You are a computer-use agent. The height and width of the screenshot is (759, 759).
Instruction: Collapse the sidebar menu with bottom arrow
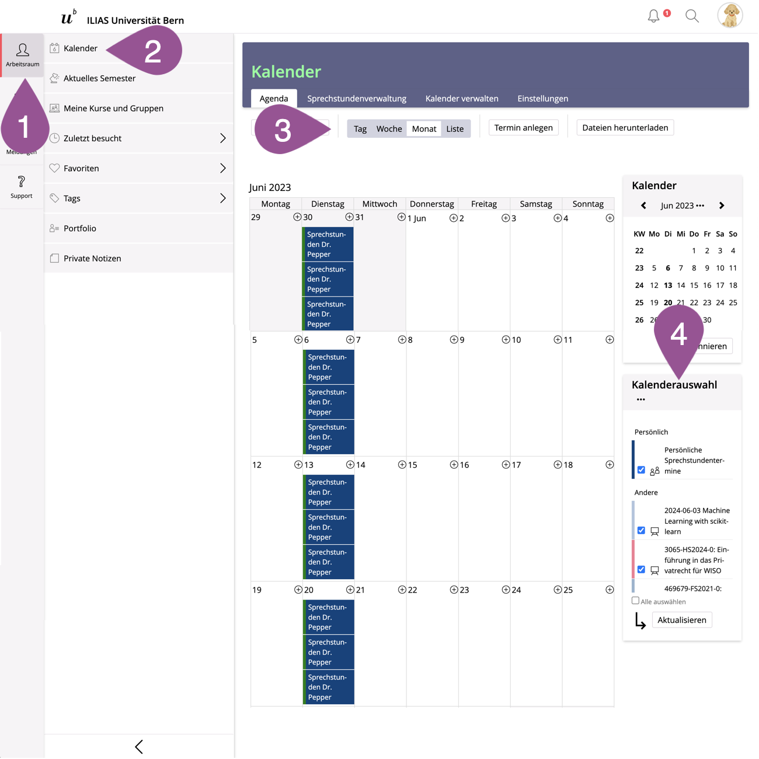point(139,747)
